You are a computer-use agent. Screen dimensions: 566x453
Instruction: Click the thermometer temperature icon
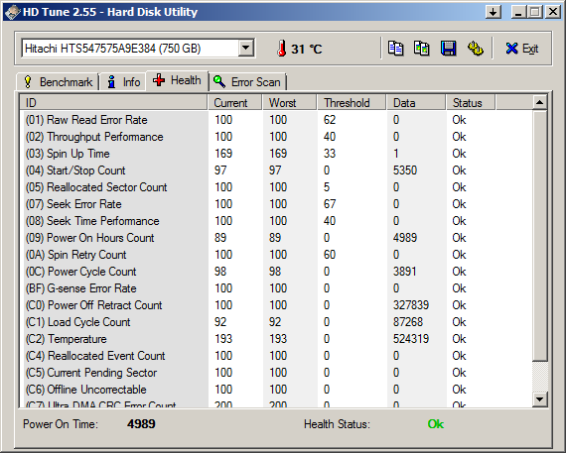pyautogui.click(x=282, y=49)
